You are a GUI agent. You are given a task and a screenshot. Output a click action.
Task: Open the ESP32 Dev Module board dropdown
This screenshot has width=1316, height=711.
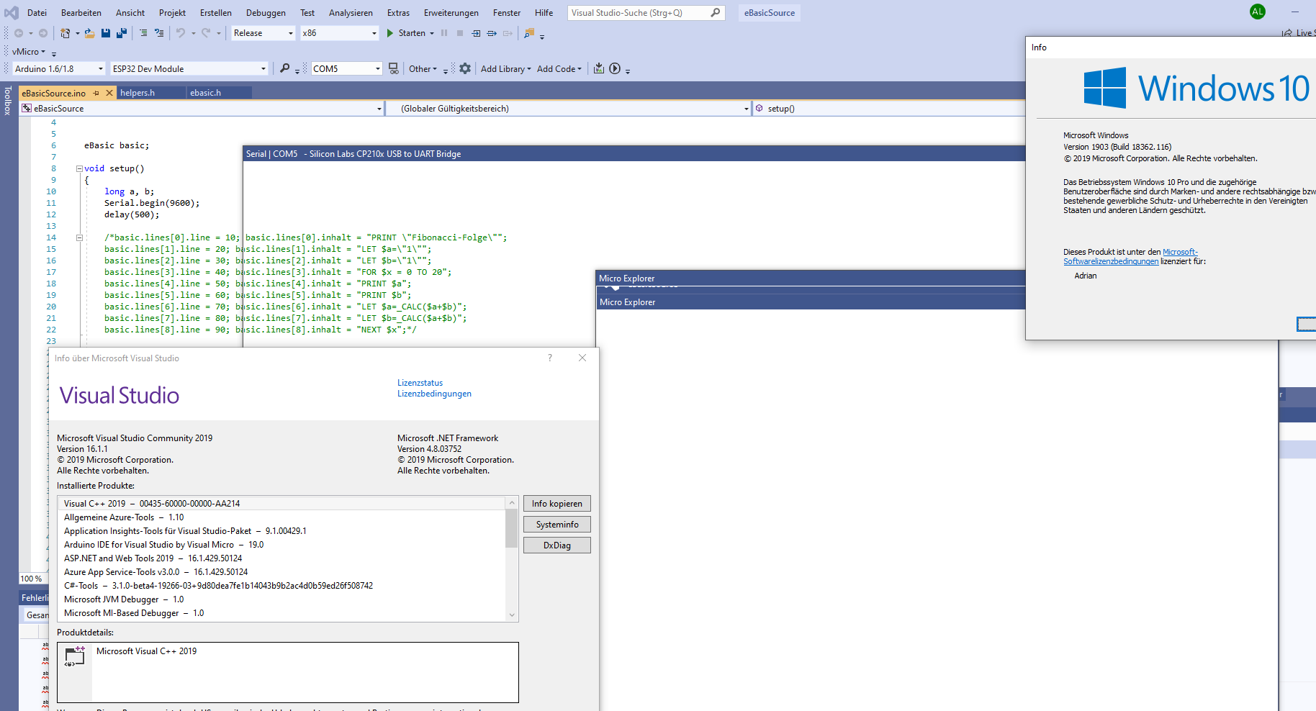[x=189, y=68]
